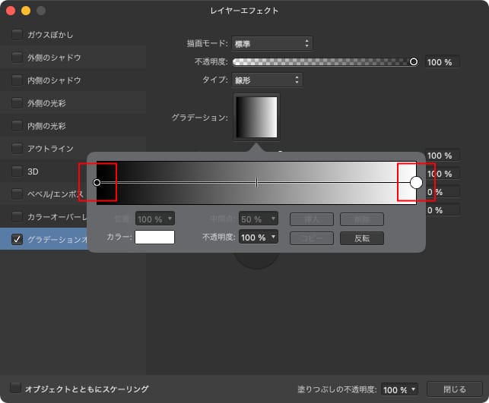
Task: Expand the 塗りつぶしの不透明度 dropdown
Action: pyautogui.click(x=400, y=389)
